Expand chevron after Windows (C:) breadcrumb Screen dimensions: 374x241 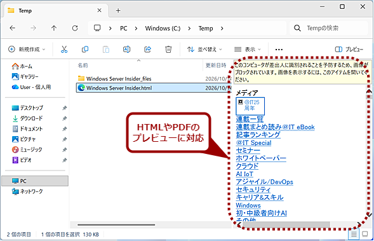189,29
